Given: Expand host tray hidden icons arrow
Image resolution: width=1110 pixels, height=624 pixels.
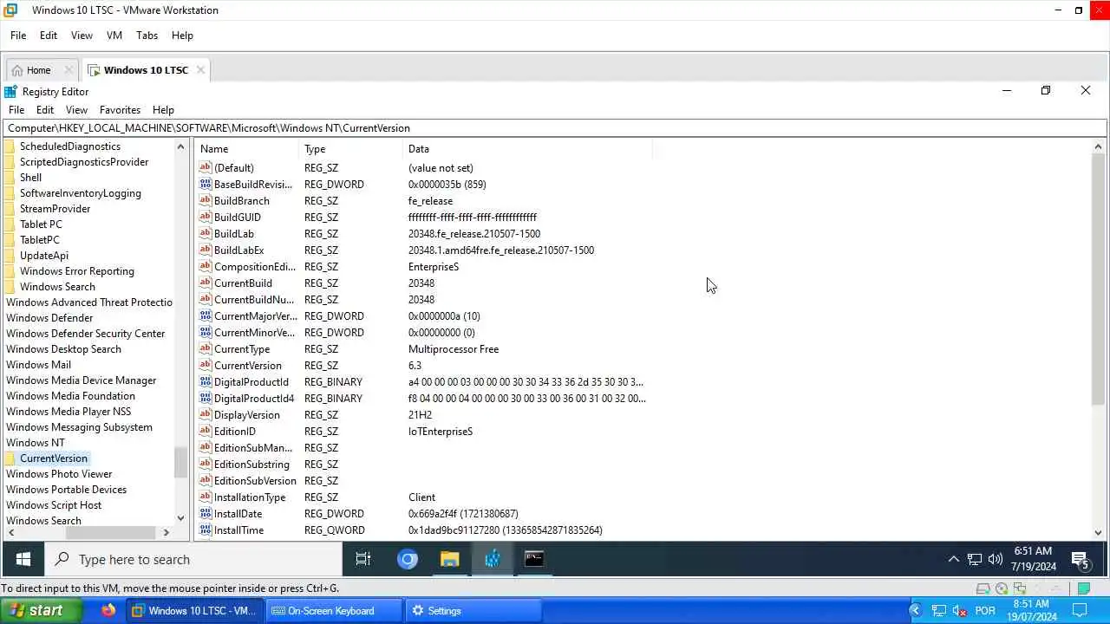Looking at the screenshot, I should pos(915,611).
